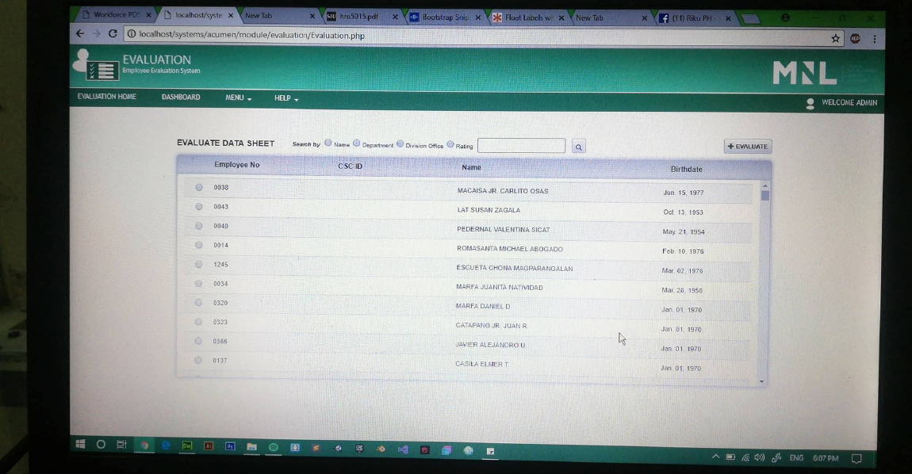Image resolution: width=912 pixels, height=474 pixels.
Task: Open Wi-Fi network tray icon
Action: coord(745,457)
